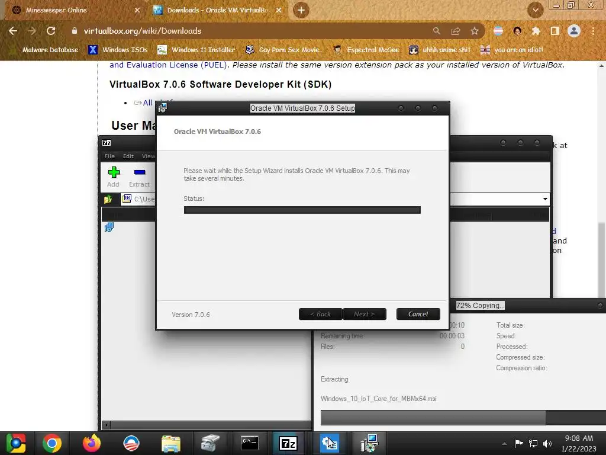606x455 pixels.
Task: Open Action Center flag in tray
Action: tap(518, 443)
